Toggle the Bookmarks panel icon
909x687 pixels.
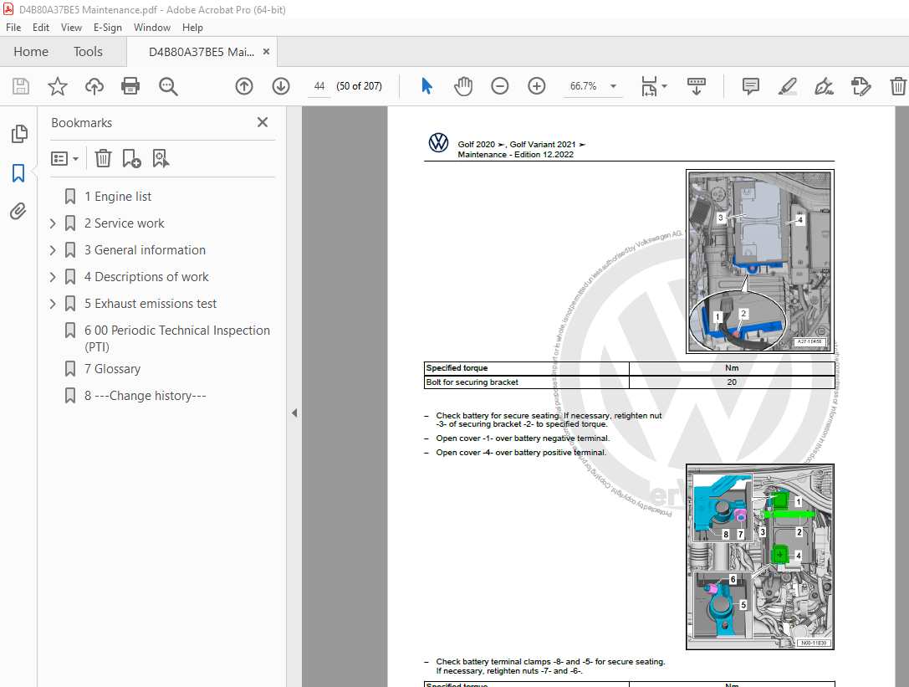pyautogui.click(x=18, y=173)
